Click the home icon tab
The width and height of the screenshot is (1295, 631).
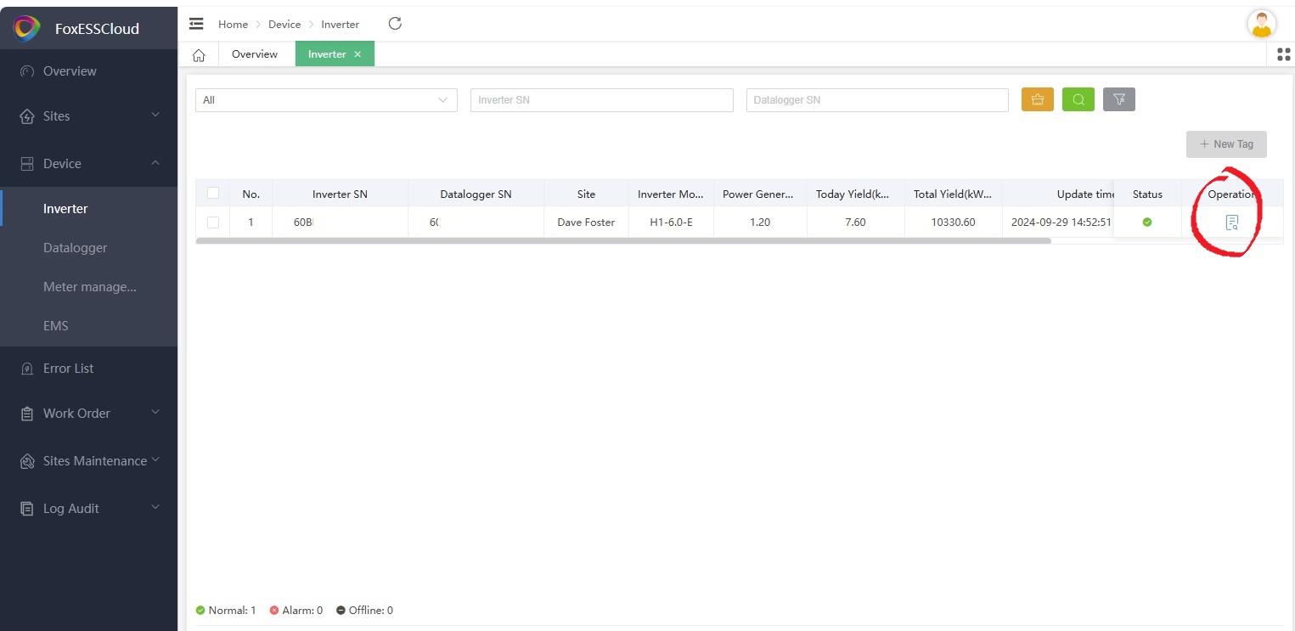(x=199, y=54)
